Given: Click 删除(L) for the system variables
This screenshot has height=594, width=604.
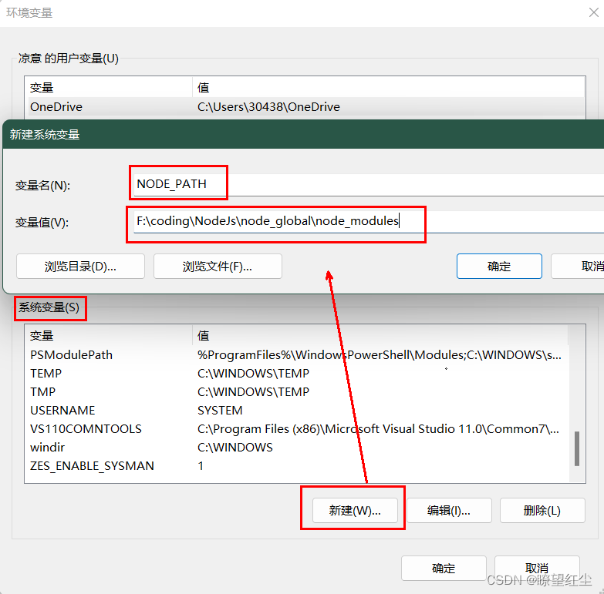Looking at the screenshot, I should (x=542, y=511).
